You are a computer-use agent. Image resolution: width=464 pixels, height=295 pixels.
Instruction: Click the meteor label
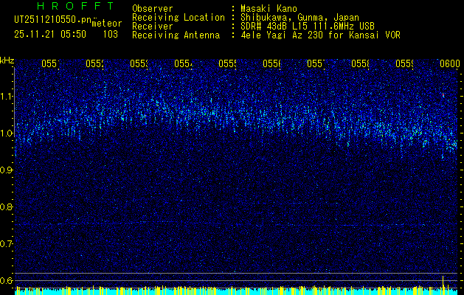(107, 24)
